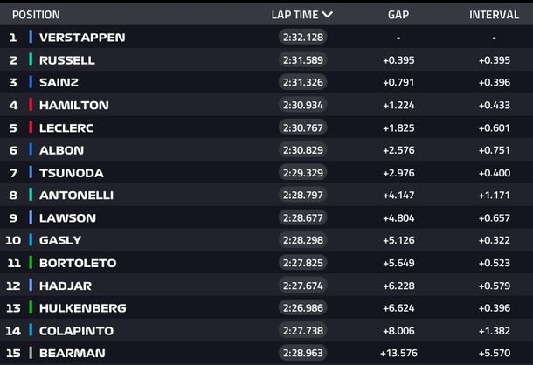Select the GAP column header
Viewport: 533px width, 365px height.
pyautogui.click(x=398, y=15)
